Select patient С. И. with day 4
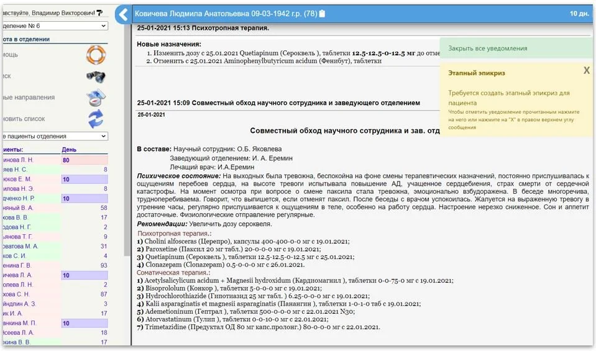This screenshot has width=596, height=351. [55, 256]
